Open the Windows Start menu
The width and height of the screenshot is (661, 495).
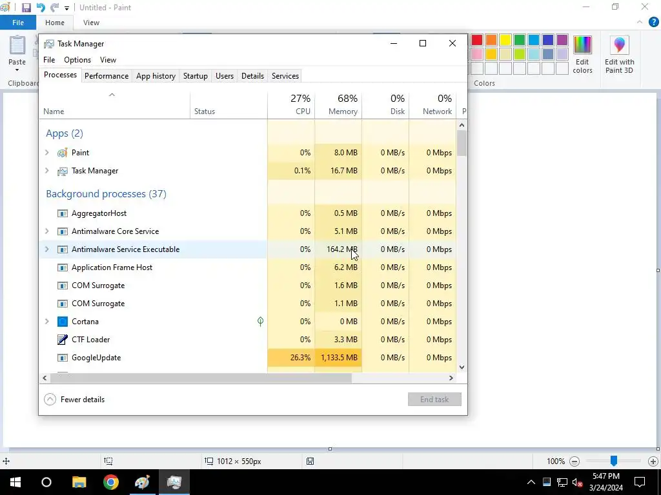[15, 482]
